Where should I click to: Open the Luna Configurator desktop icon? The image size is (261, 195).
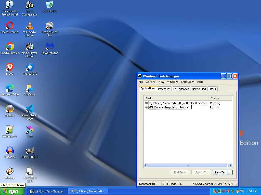pyautogui.click(x=30, y=8)
